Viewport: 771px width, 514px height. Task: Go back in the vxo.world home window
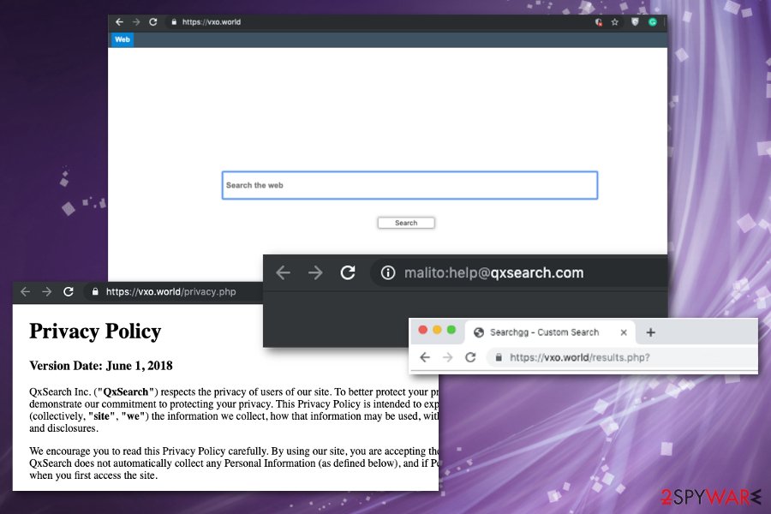click(x=119, y=22)
